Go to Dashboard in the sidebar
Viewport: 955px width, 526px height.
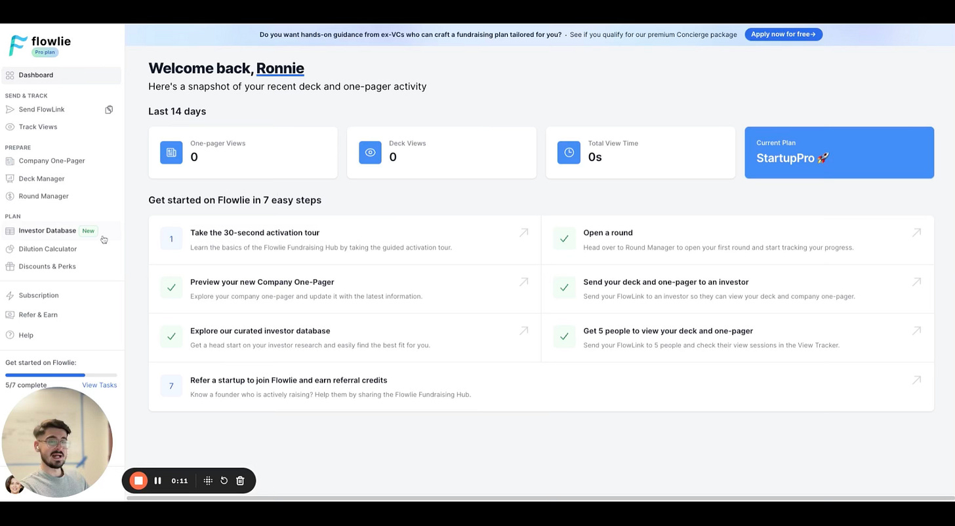point(61,75)
